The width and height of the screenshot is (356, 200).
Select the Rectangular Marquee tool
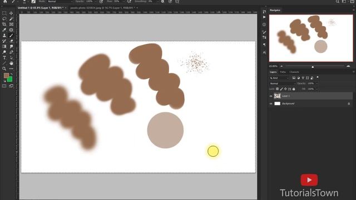pos(4,13)
